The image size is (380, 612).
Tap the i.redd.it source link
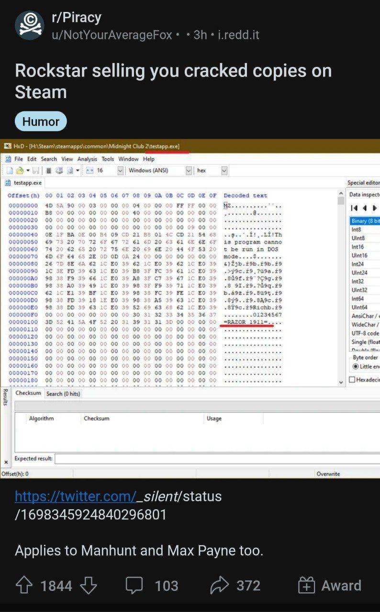pyautogui.click(x=238, y=35)
